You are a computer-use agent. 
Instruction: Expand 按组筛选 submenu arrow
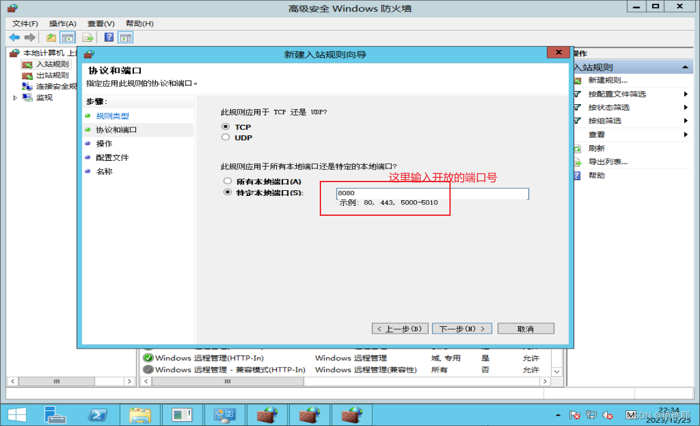click(x=686, y=121)
